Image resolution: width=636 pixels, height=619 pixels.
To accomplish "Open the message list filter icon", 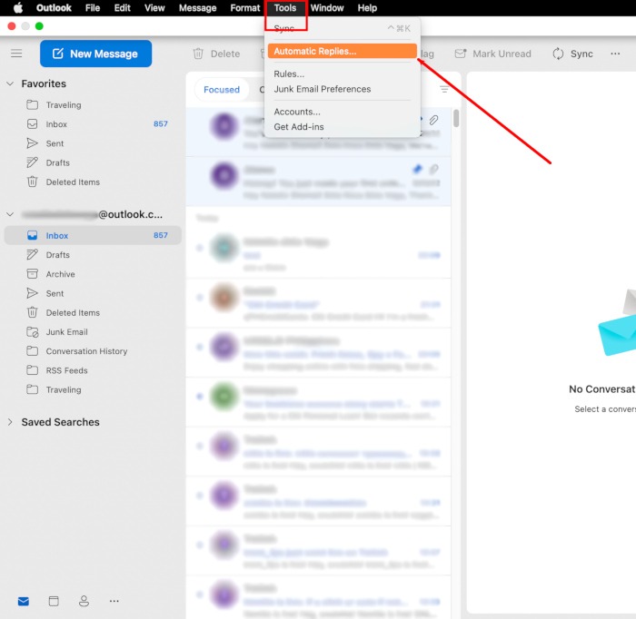I will tap(444, 90).
